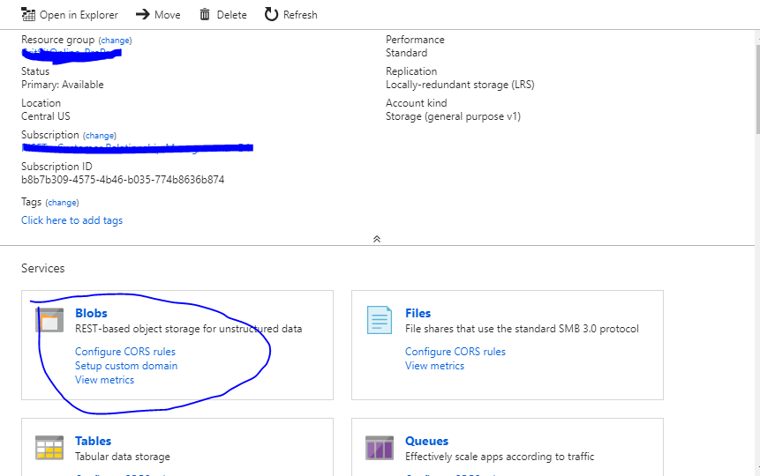Change the subscription
Screen dimensions: 760x476
(x=100, y=136)
